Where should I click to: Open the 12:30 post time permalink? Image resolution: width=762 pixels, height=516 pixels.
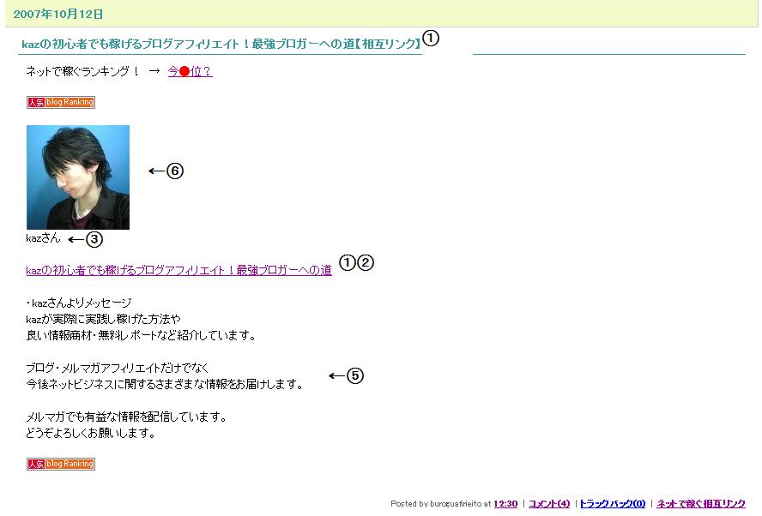click(505, 504)
